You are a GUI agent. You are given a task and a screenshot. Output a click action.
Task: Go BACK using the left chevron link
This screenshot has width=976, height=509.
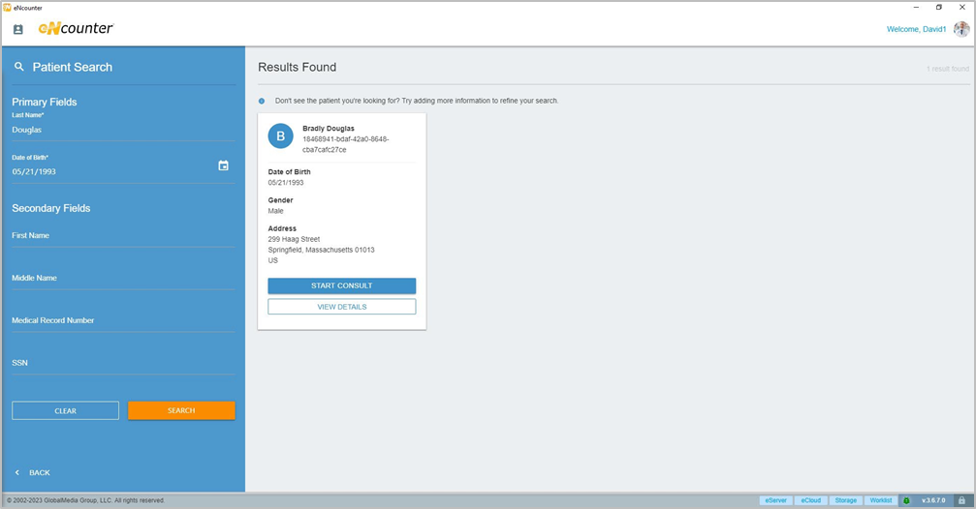(x=32, y=472)
